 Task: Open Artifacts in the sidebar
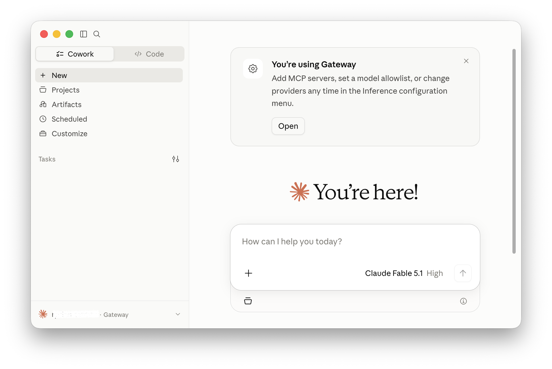[x=109, y=104]
